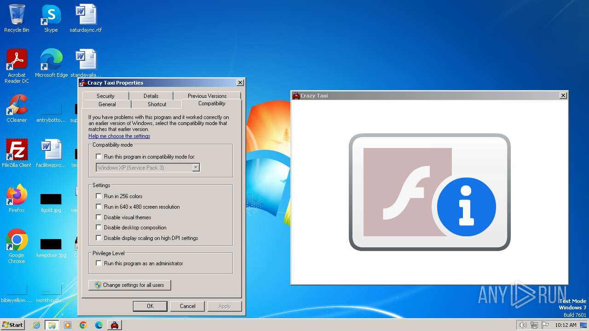This screenshot has height=331, width=589.
Task: Select the standavaila document icon
Action: [86, 63]
